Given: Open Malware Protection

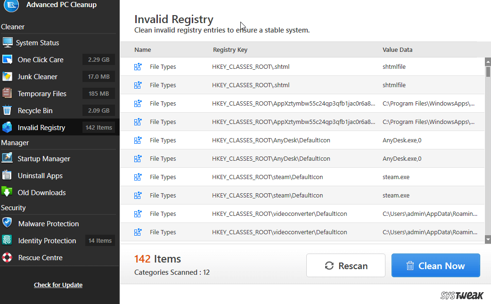Looking at the screenshot, I should pyautogui.click(x=49, y=223).
